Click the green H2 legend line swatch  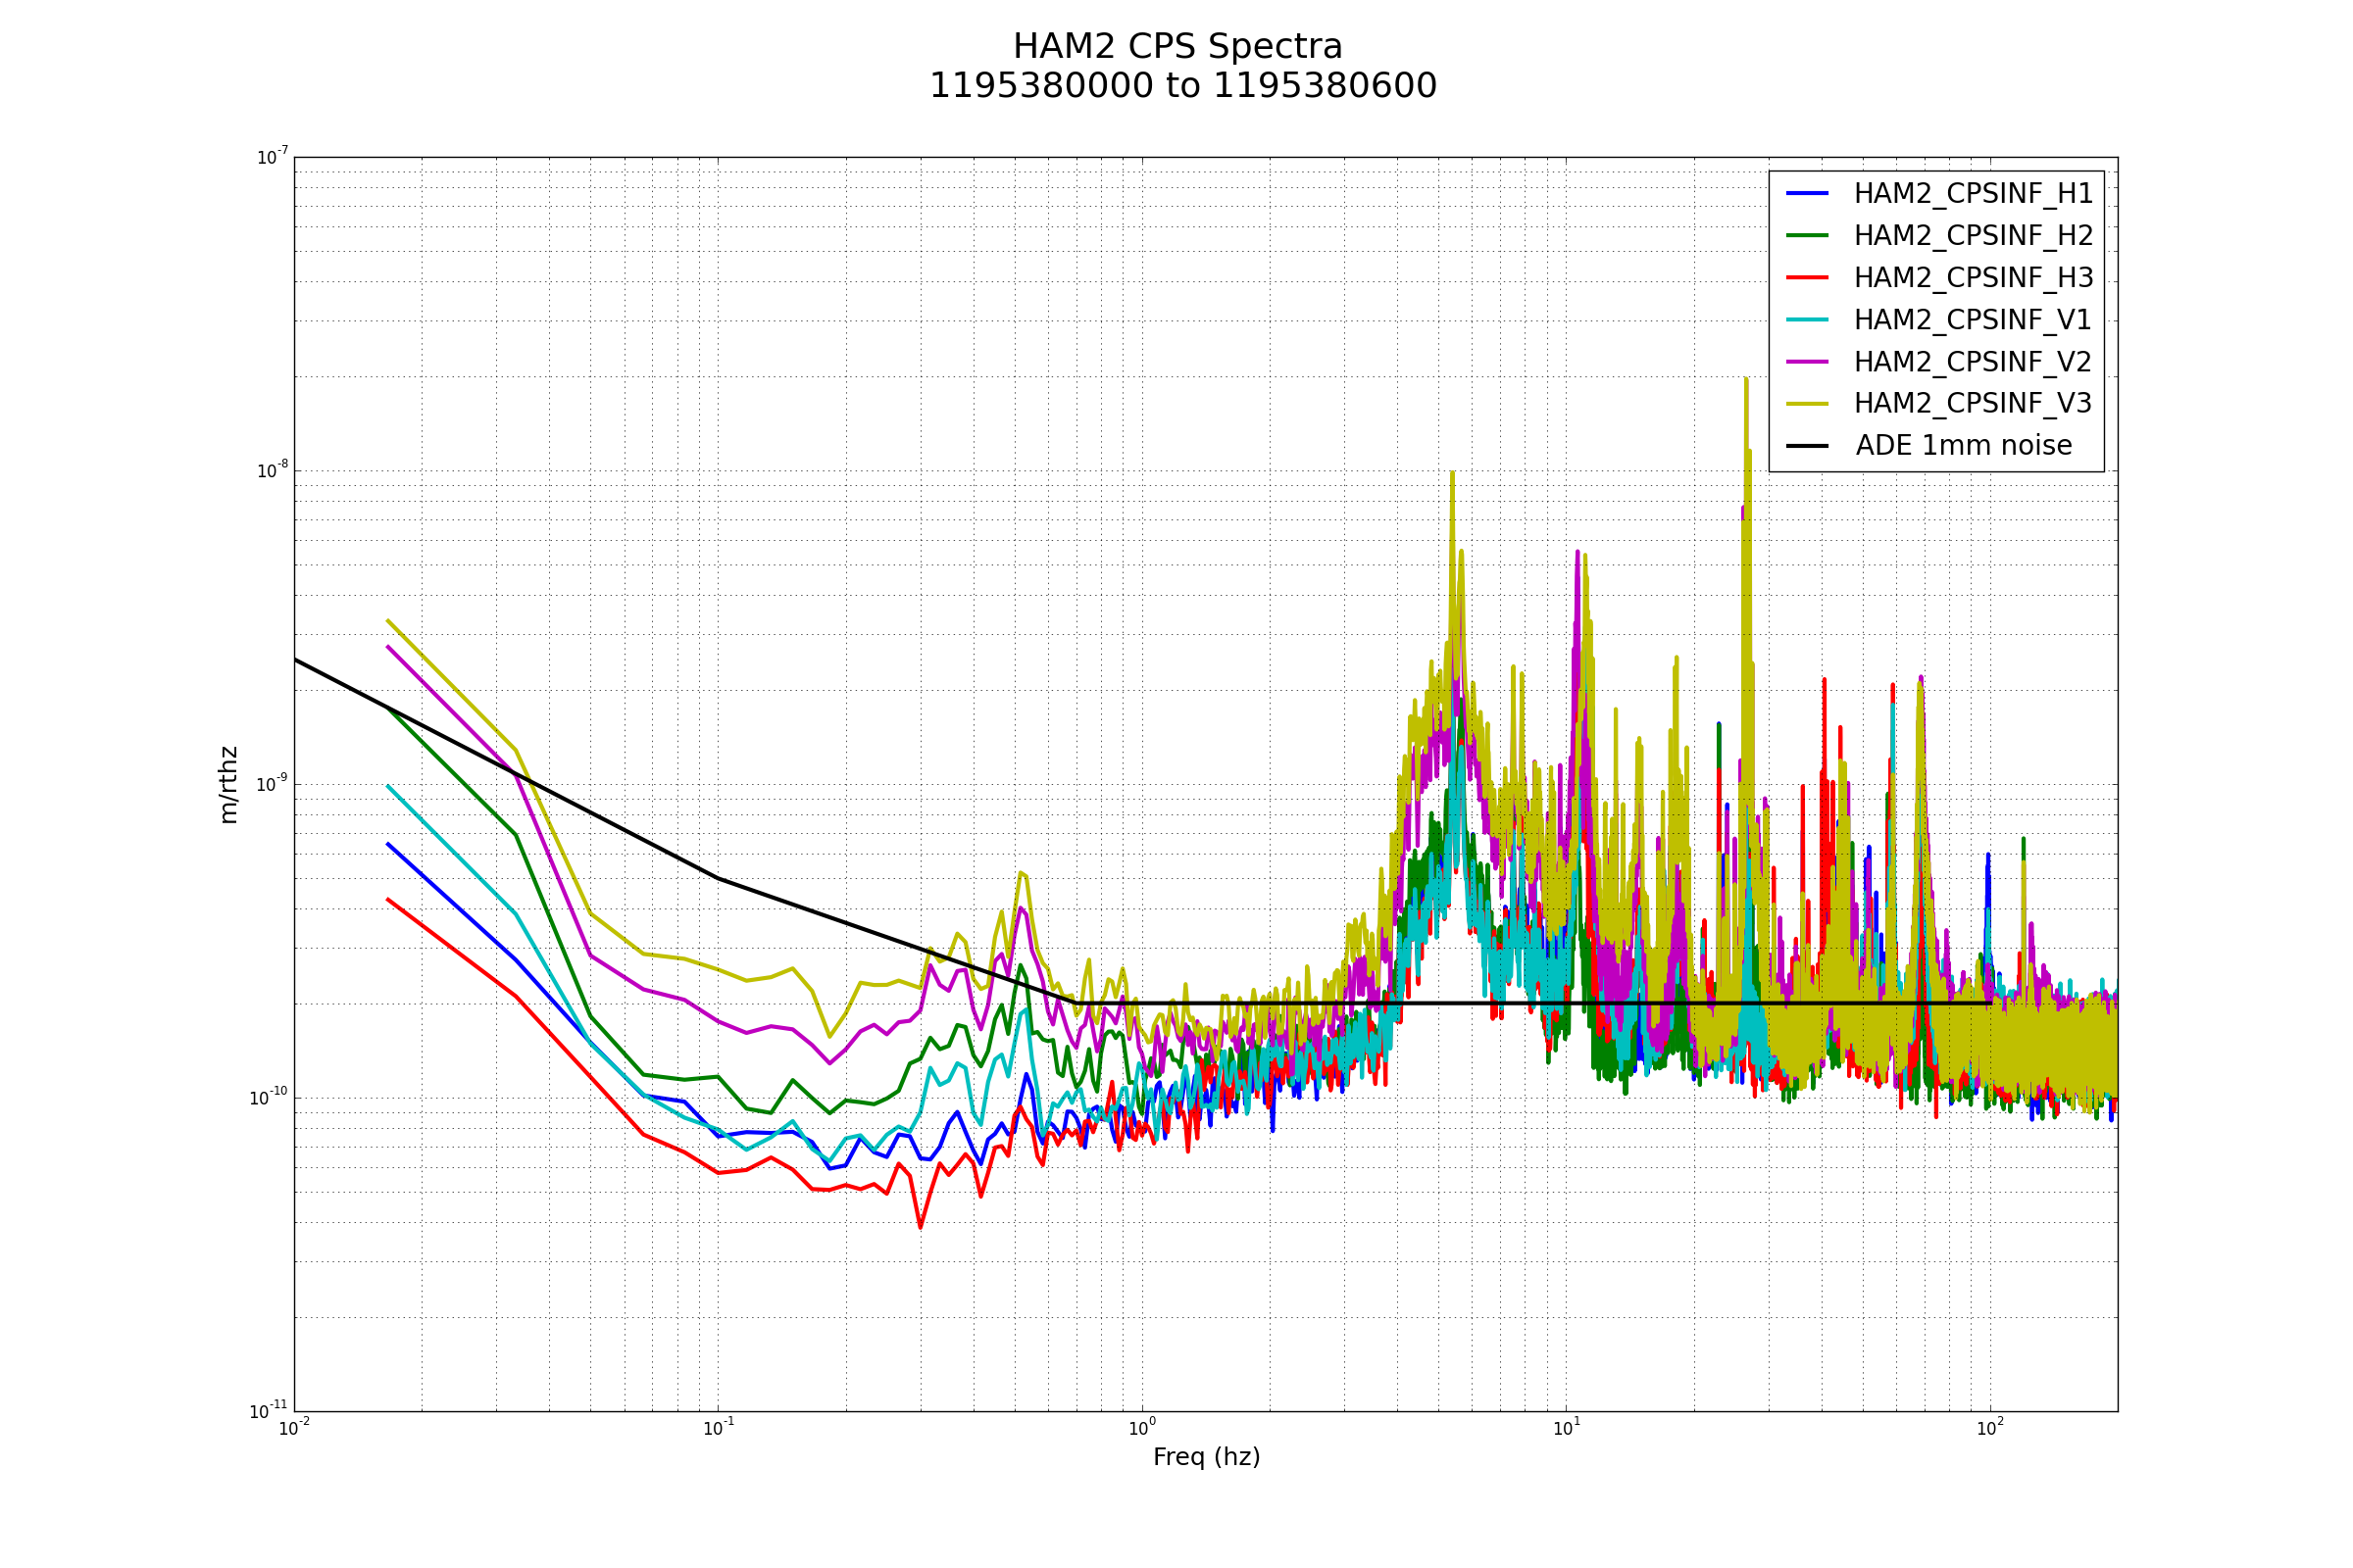(x=1807, y=235)
